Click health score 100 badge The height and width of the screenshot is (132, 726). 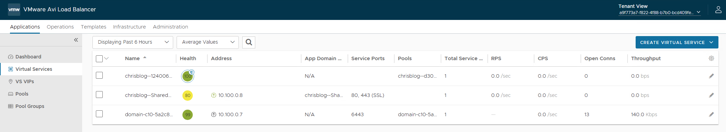187,76
